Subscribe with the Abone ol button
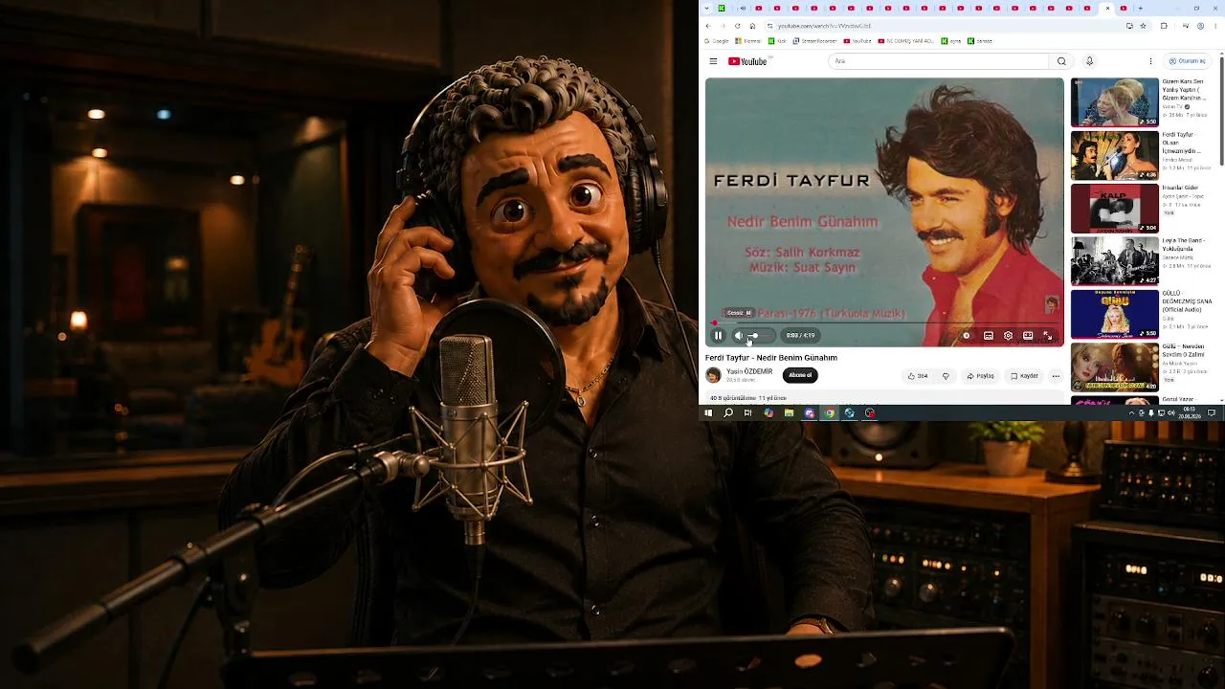 coord(800,375)
